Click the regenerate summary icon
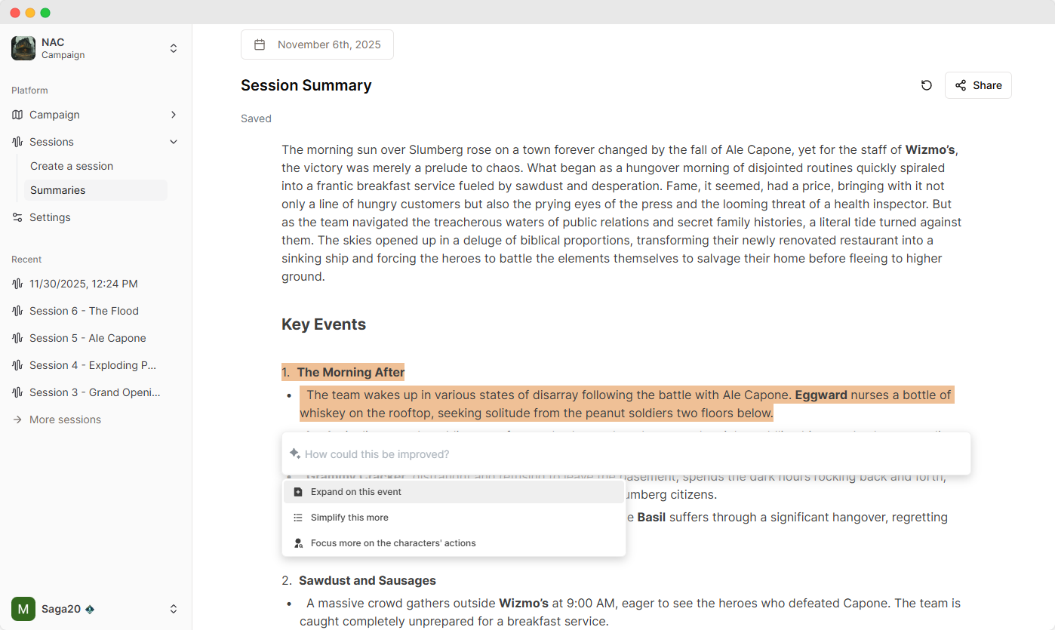Screen dimensions: 1055x630 point(927,85)
